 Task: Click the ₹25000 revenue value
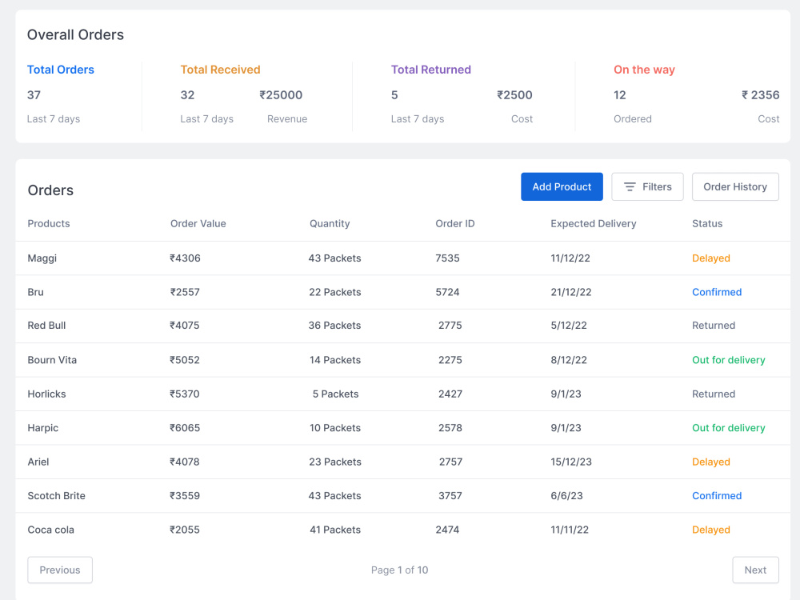coord(281,95)
